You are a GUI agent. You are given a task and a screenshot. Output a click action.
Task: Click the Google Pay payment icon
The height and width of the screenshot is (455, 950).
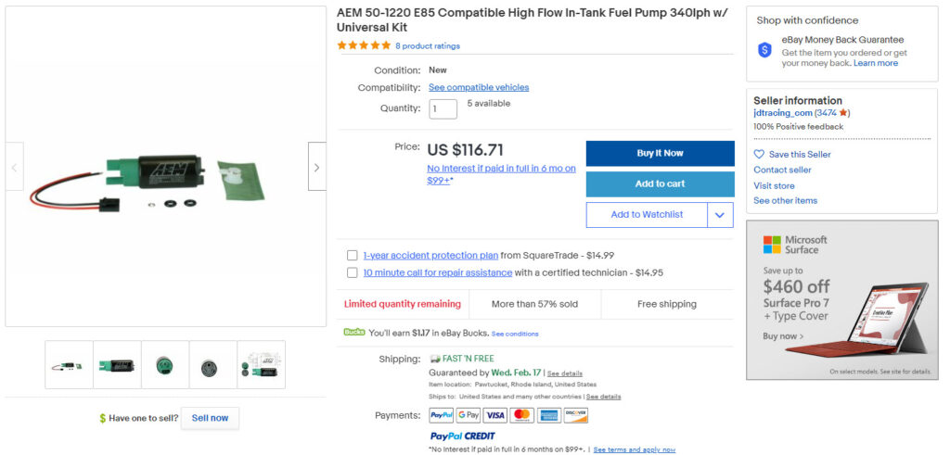469,415
